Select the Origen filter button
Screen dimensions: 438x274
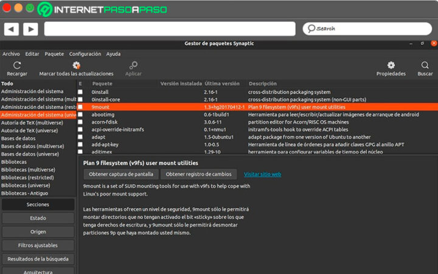point(38,232)
